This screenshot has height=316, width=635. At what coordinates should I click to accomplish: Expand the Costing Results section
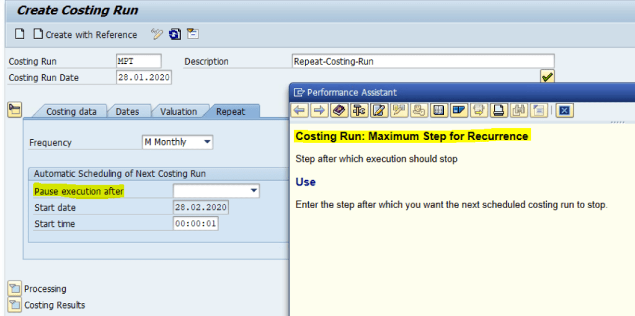click(14, 305)
